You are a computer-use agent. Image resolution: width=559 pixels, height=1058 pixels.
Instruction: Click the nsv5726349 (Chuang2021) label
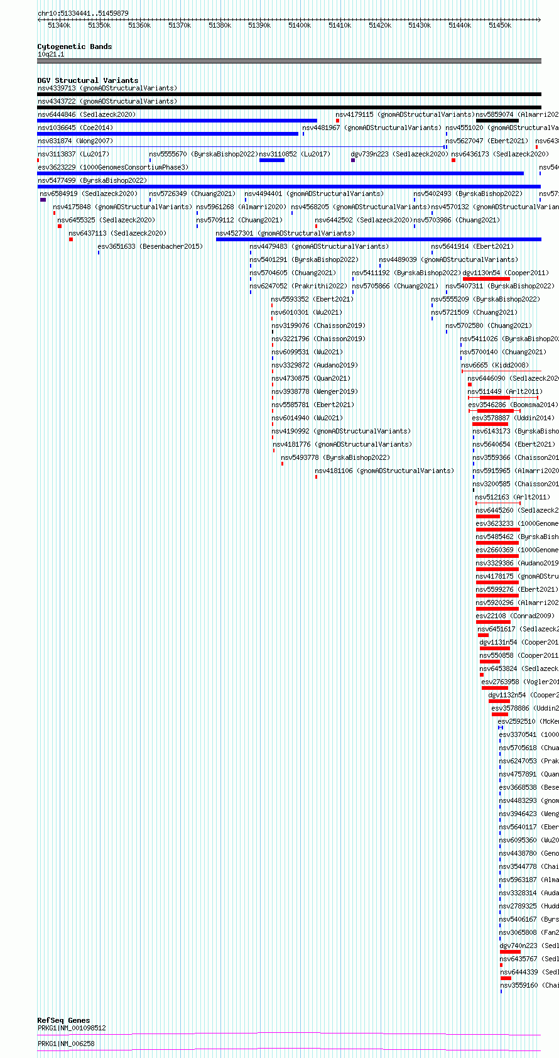(193, 194)
